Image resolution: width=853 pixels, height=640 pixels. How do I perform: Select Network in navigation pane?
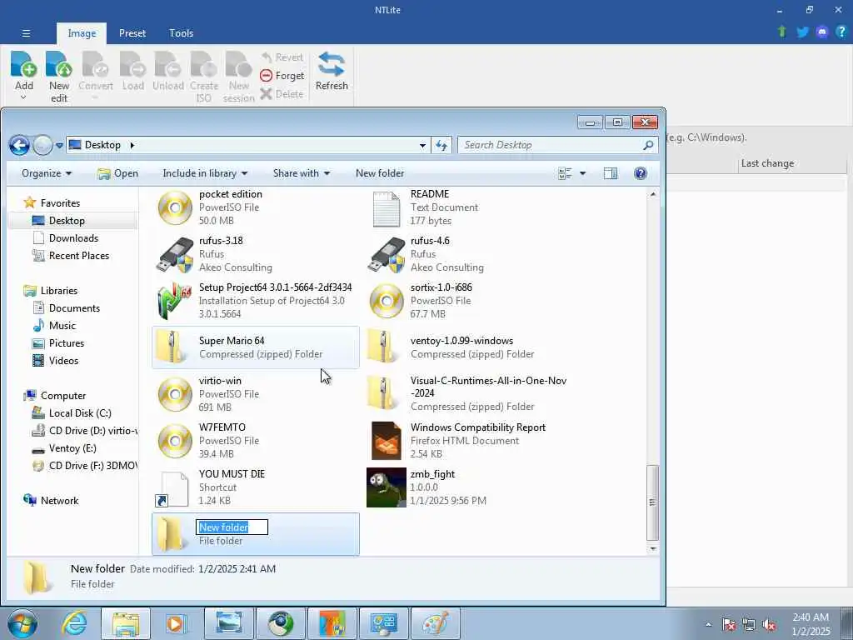coord(59,501)
